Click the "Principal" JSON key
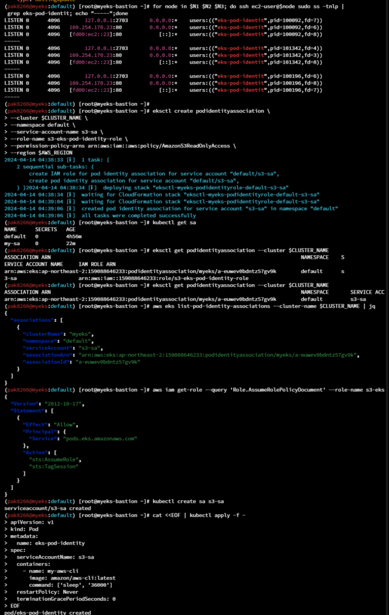The height and width of the screenshot is (615, 389). pyautogui.click(x=40, y=432)
